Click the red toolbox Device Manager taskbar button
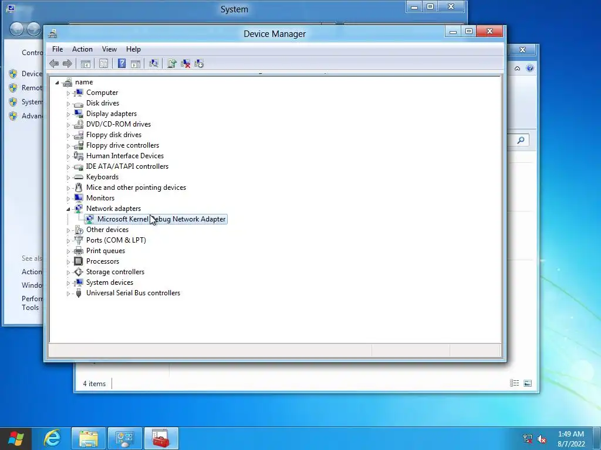The width and height of the screenshot is (601, 450). [x=161, y=438]
